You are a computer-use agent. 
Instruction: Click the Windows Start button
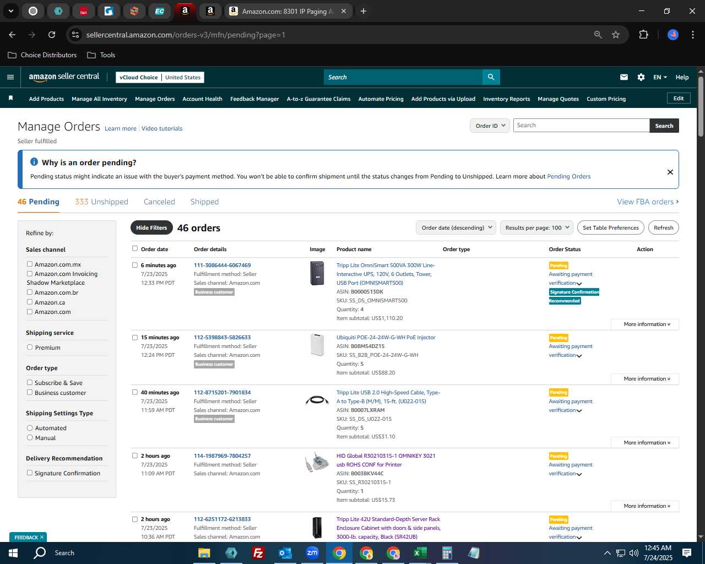coord(13,553)
